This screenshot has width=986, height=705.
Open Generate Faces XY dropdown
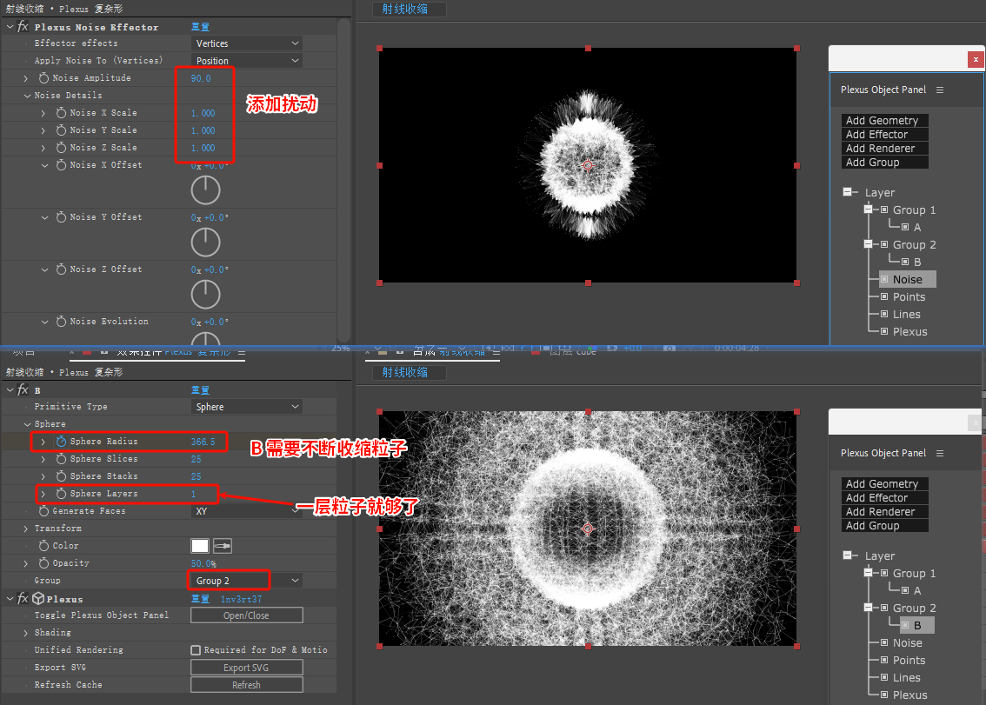[x=247, y=511]
